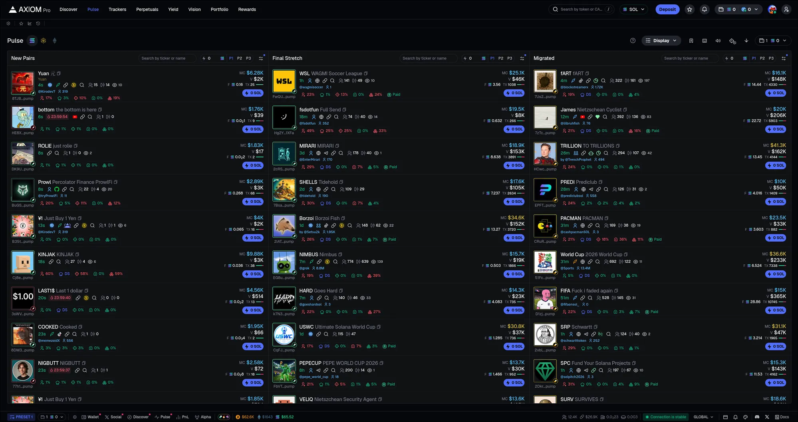Open Alpha in bottom bar
Screen dimensions: 798x422
click(x=203, y=417)
